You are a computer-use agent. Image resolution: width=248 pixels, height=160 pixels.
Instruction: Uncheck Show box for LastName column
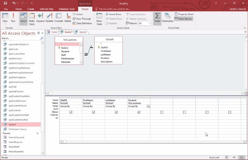tap(116, 112)
